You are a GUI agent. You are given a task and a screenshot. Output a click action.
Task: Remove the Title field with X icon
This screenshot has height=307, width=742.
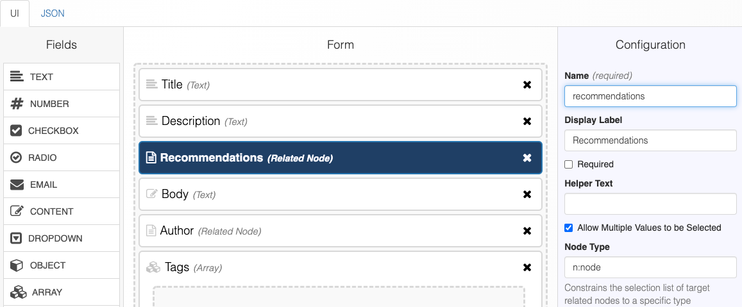[527, 85]
